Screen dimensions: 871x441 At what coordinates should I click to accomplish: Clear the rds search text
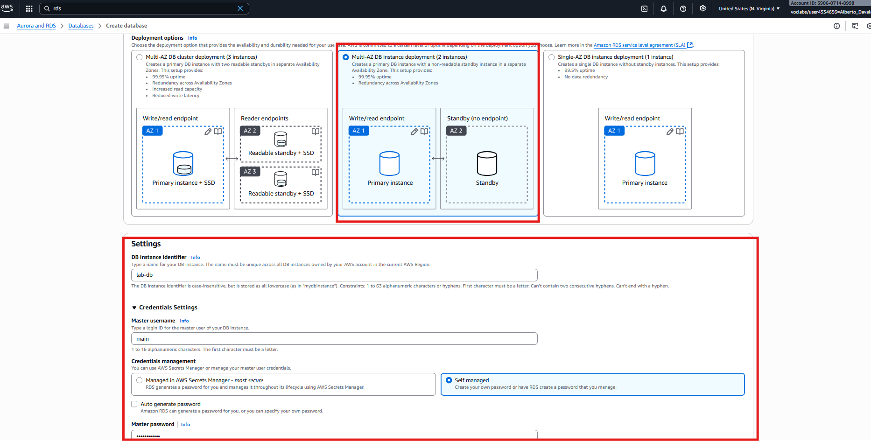[240, 8]
